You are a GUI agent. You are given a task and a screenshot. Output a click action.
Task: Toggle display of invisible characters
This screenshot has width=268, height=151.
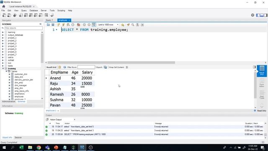pos(138,25)
